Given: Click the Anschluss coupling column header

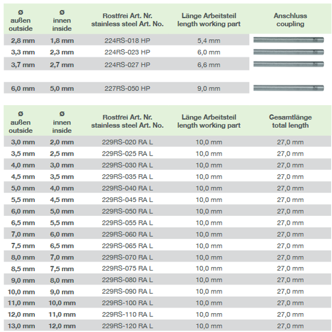Looking at the screenshot, I should [290, 20].
